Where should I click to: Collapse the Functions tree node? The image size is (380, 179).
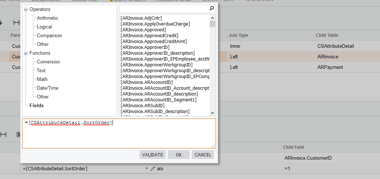tap(26, 53)
